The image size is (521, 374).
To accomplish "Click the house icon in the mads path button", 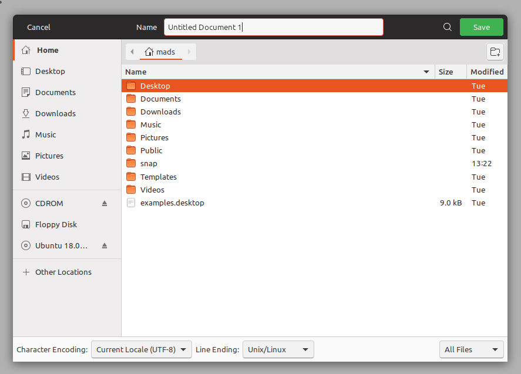I will [x=149, y=52].
